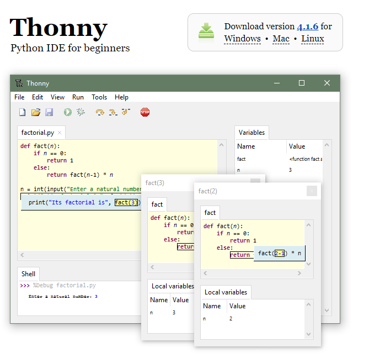Choose the Mac download link
The image size is (380, 358).
click(x=281, y=39)
